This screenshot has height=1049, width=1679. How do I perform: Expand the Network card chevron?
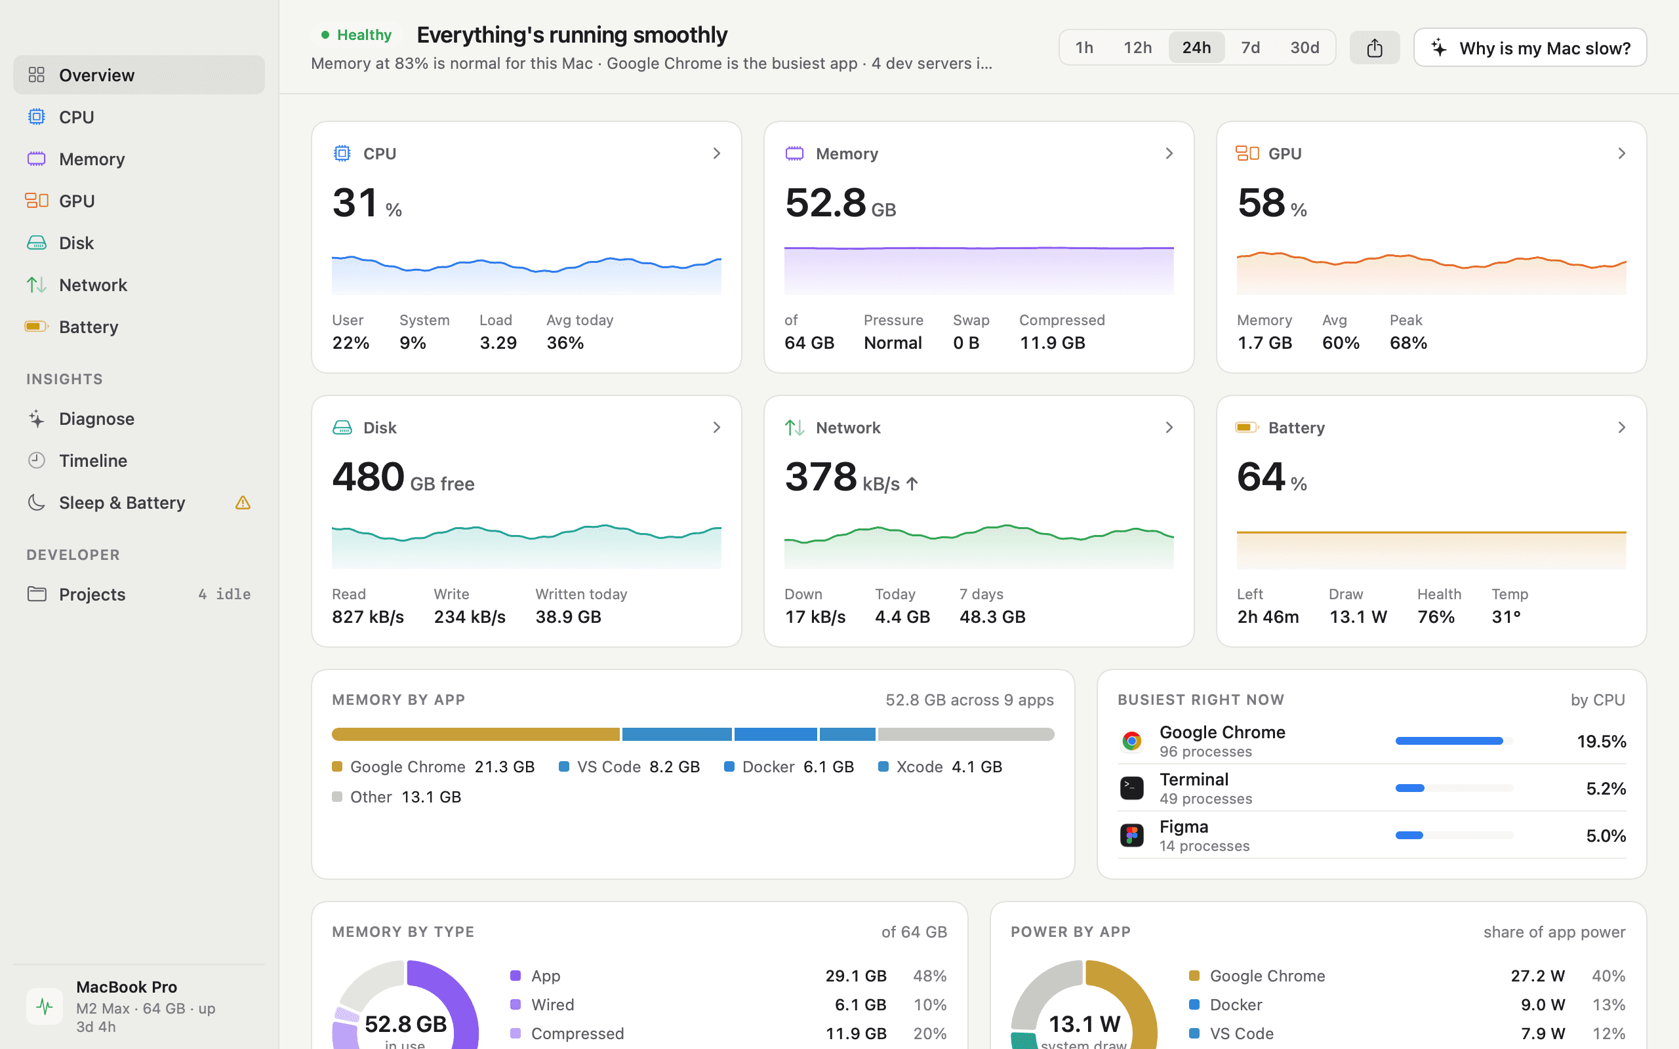pos(1169,427)
